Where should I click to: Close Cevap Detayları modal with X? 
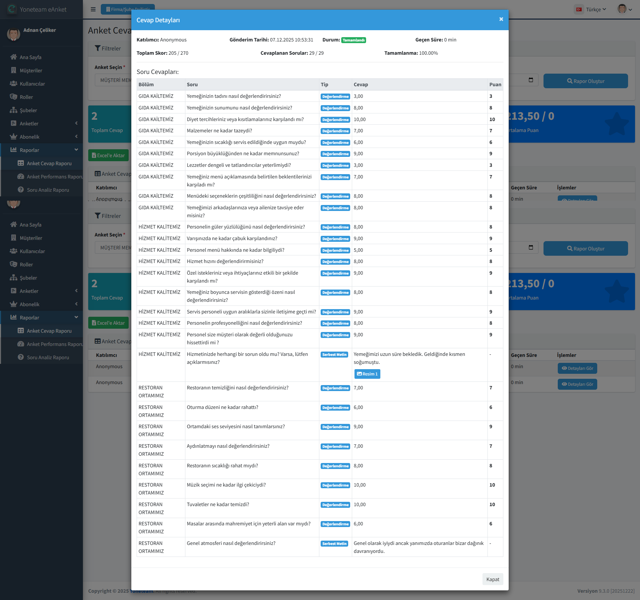point(501,19)
